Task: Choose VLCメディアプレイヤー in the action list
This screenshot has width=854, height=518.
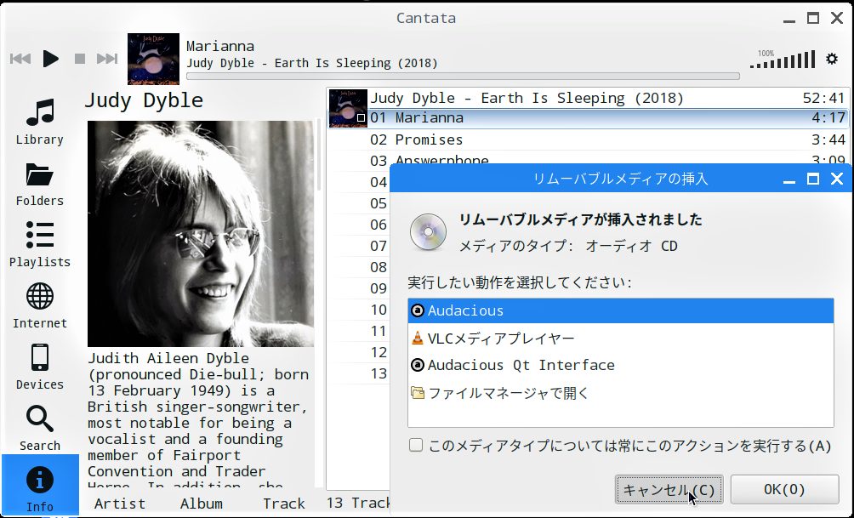Action: click(620, 339)
